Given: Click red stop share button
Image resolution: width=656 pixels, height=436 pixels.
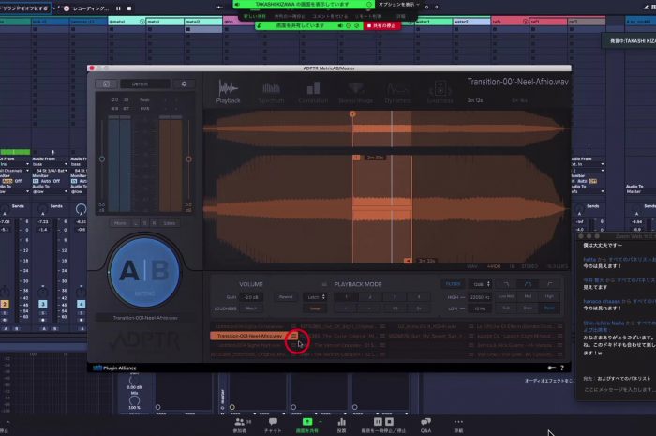Looking at the screenshot, I should coord(382,26).
